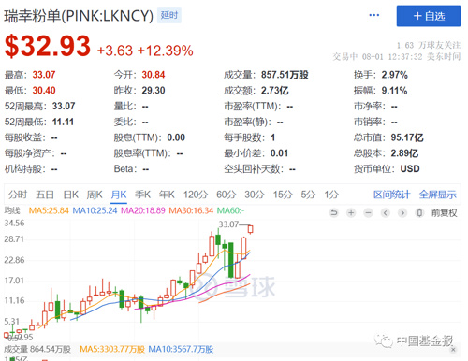Move chart left with left arrow icon
Screen dimensions: 468x361
point(386,213)
